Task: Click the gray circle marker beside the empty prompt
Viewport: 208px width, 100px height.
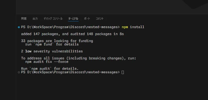Action: point(19,72)
